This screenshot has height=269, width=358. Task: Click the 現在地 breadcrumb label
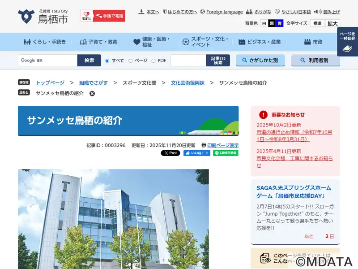coord(24,82)
